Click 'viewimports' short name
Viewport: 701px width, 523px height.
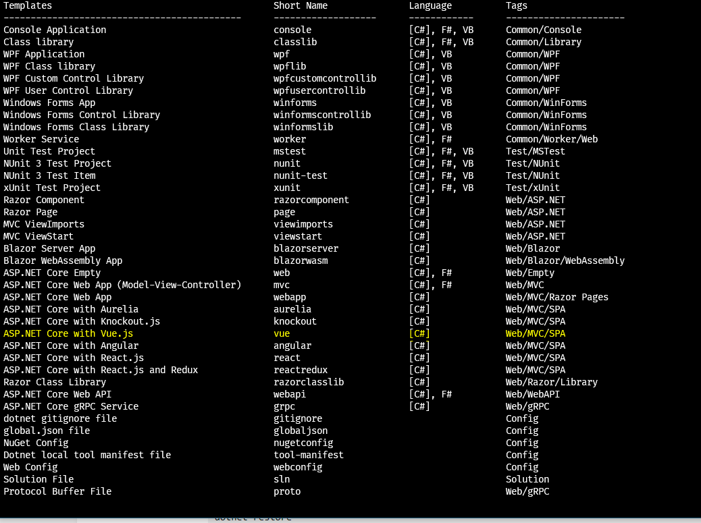pyautogui.click(x=303, y=224)
